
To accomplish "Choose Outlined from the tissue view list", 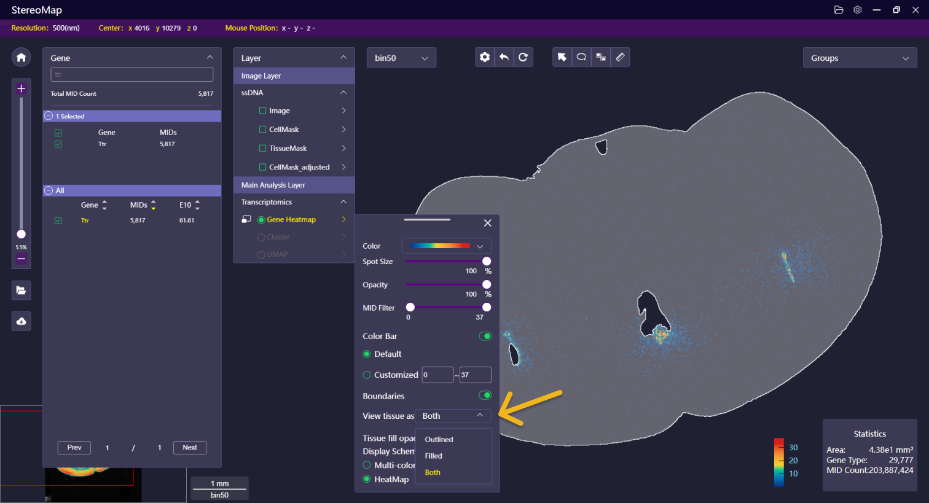I will point(439,439).
